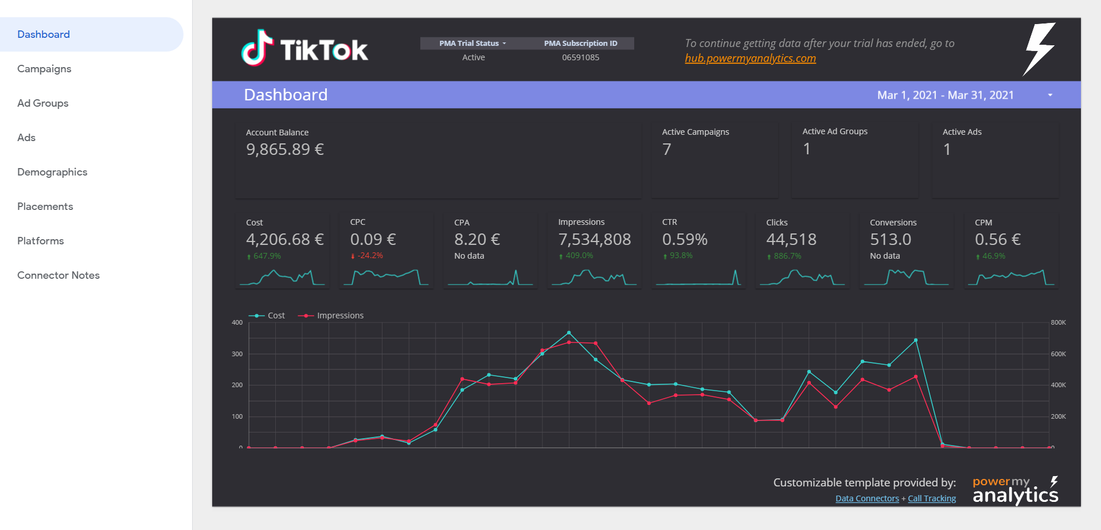This screenshot has height=530, width=1101.
Task: Click the white lightning bolt icon
Action: (x=1039, y=49)
